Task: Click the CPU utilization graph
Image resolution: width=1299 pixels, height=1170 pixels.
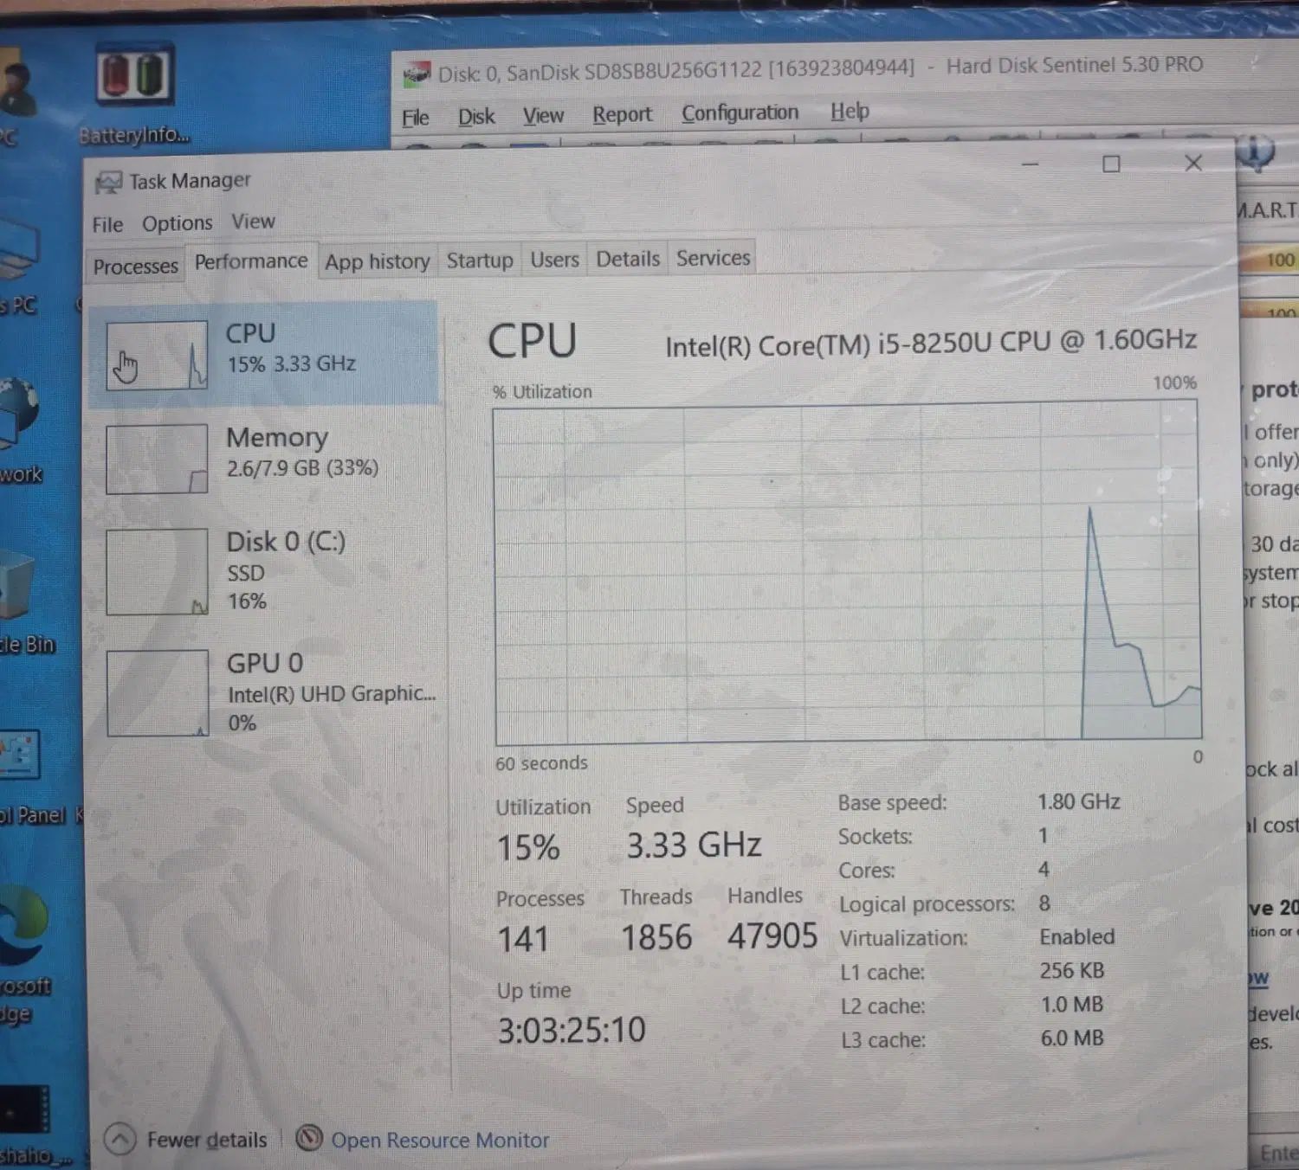Action: tap(848, 572)
